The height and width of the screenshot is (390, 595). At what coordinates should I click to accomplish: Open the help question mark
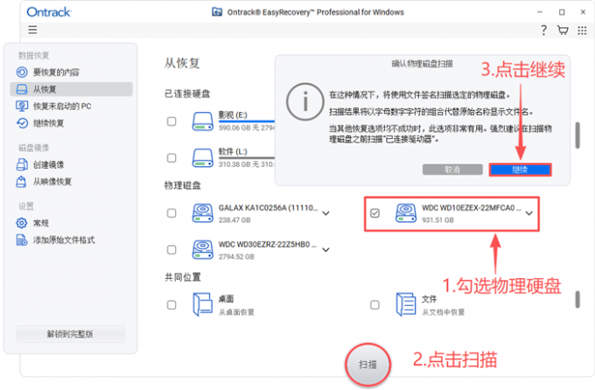click(x=543, y=30)
